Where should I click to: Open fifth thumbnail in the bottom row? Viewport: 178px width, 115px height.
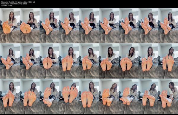tap(89, 96)
